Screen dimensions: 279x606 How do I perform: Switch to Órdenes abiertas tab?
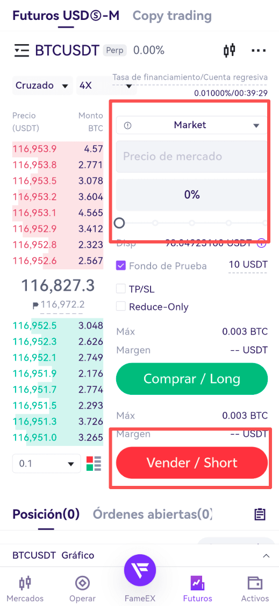[153, 514]
